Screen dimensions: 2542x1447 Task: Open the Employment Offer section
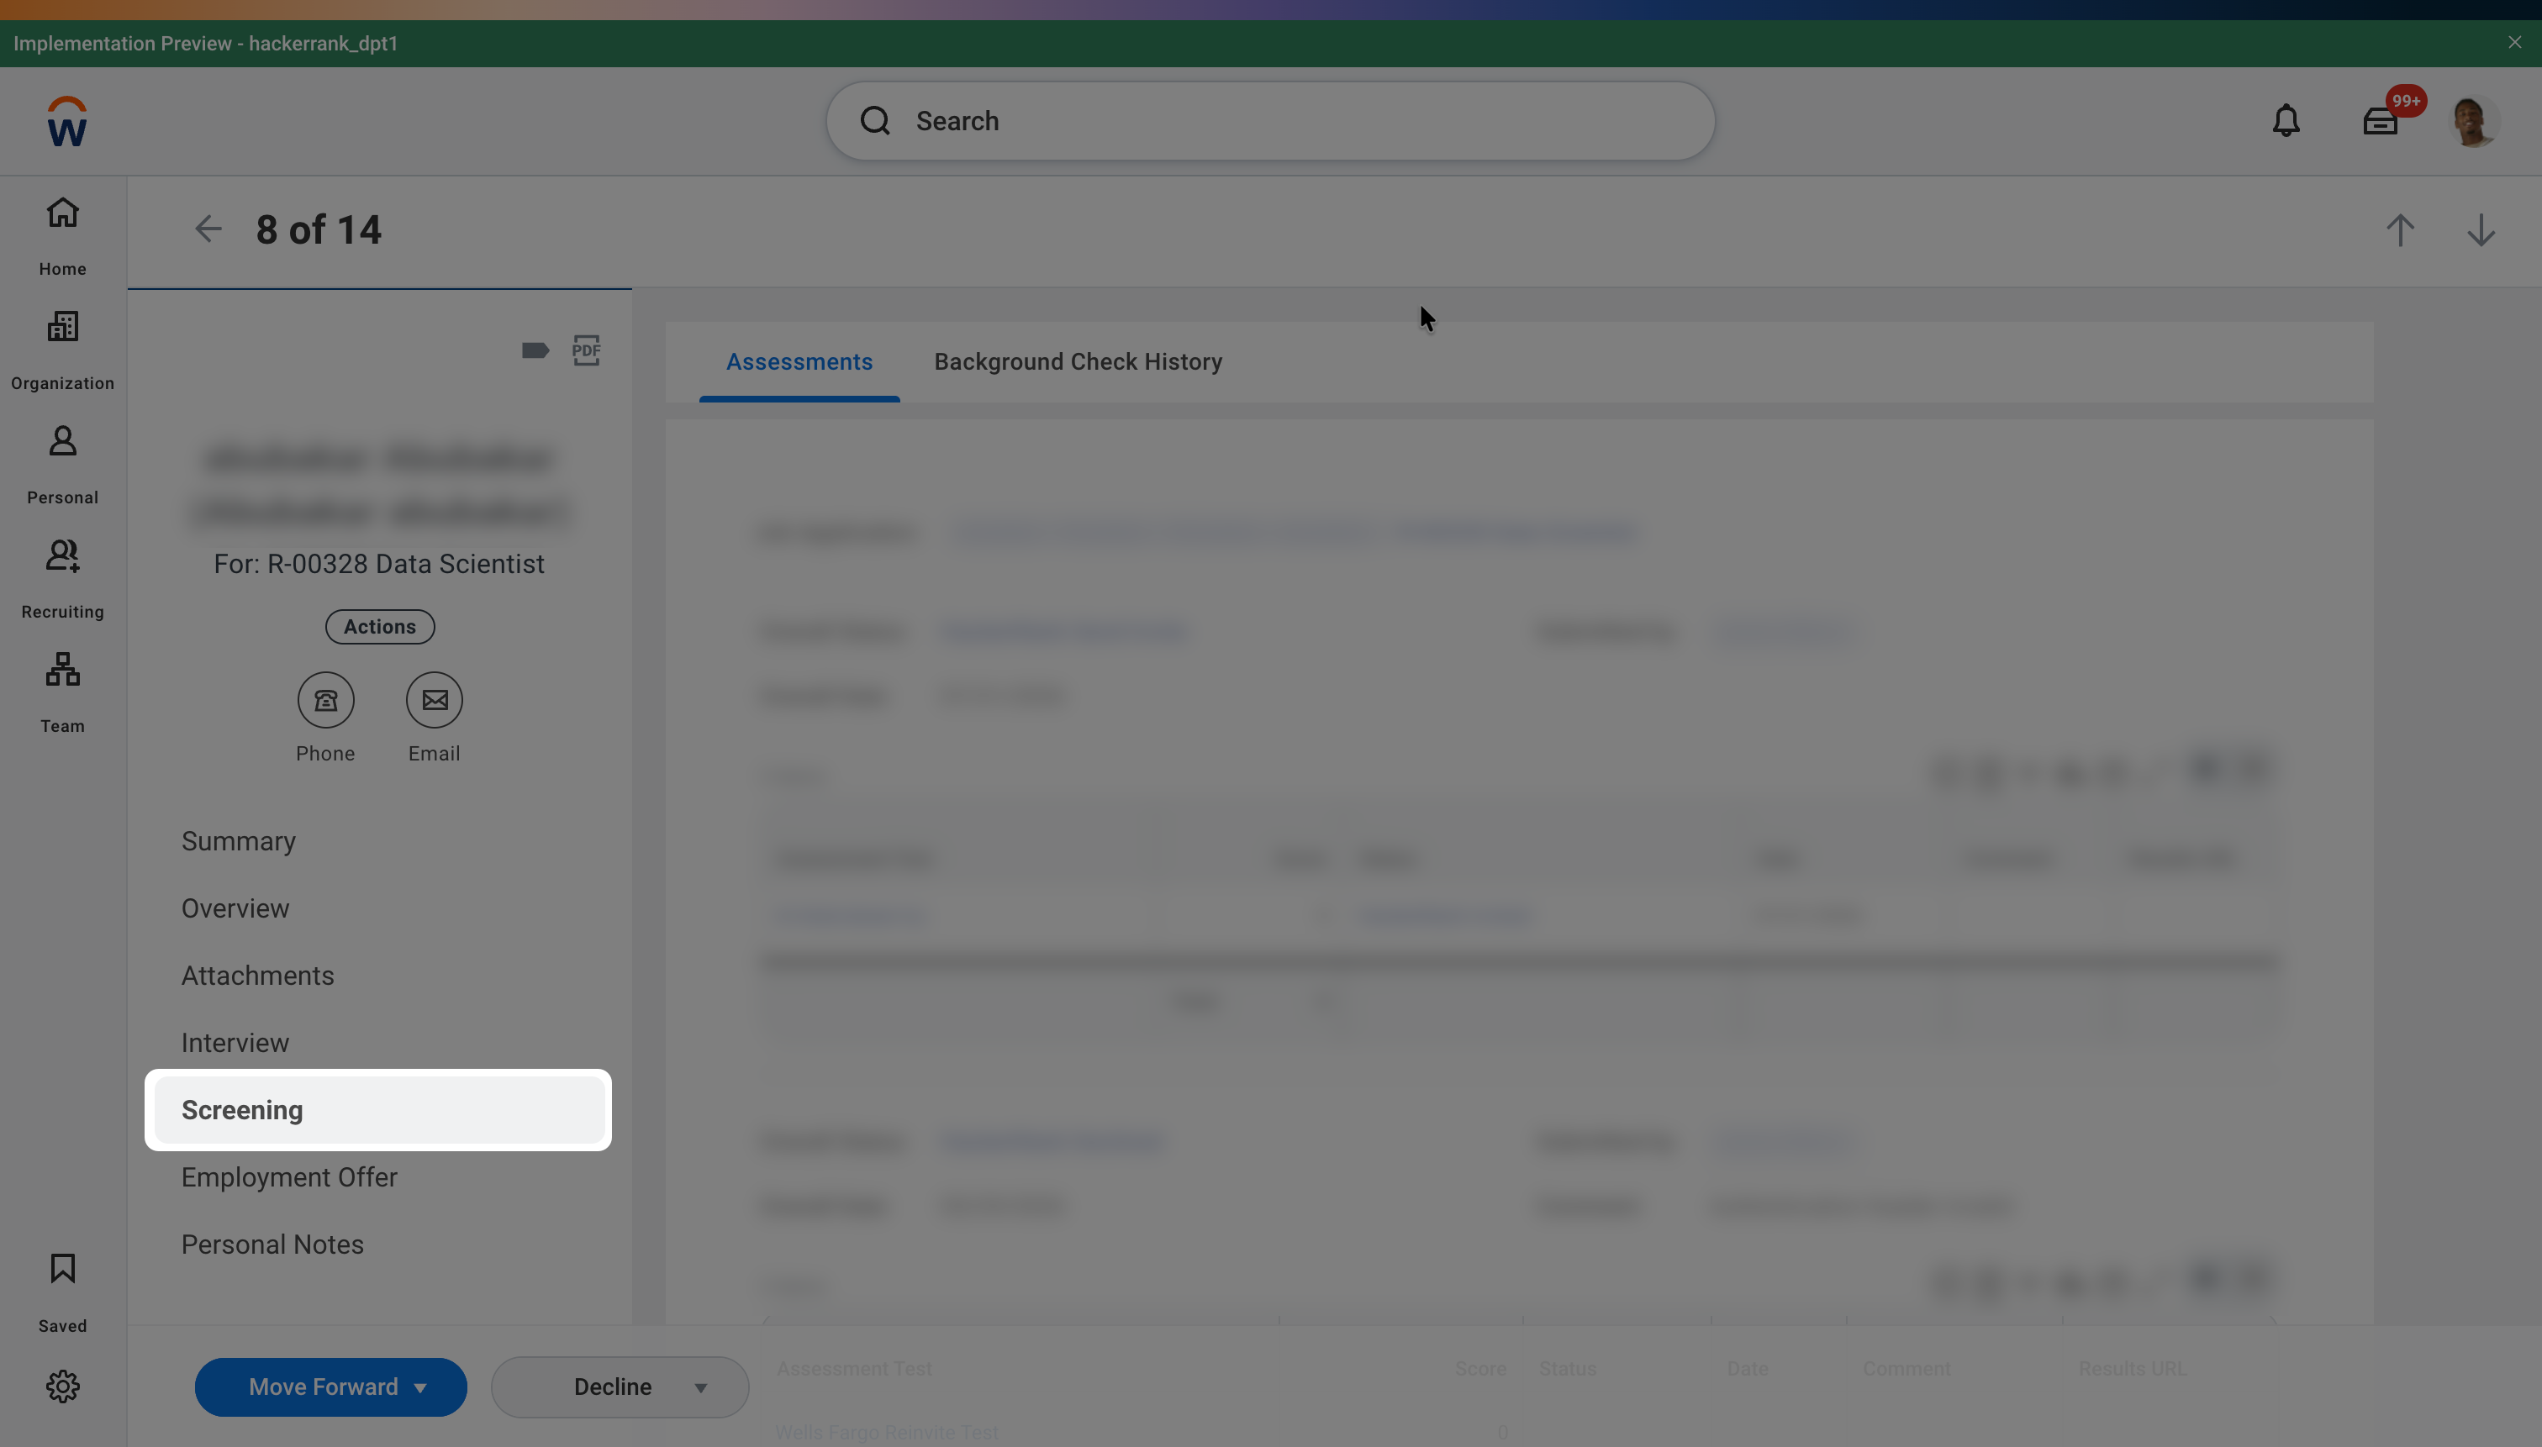tap(289, 1176)
